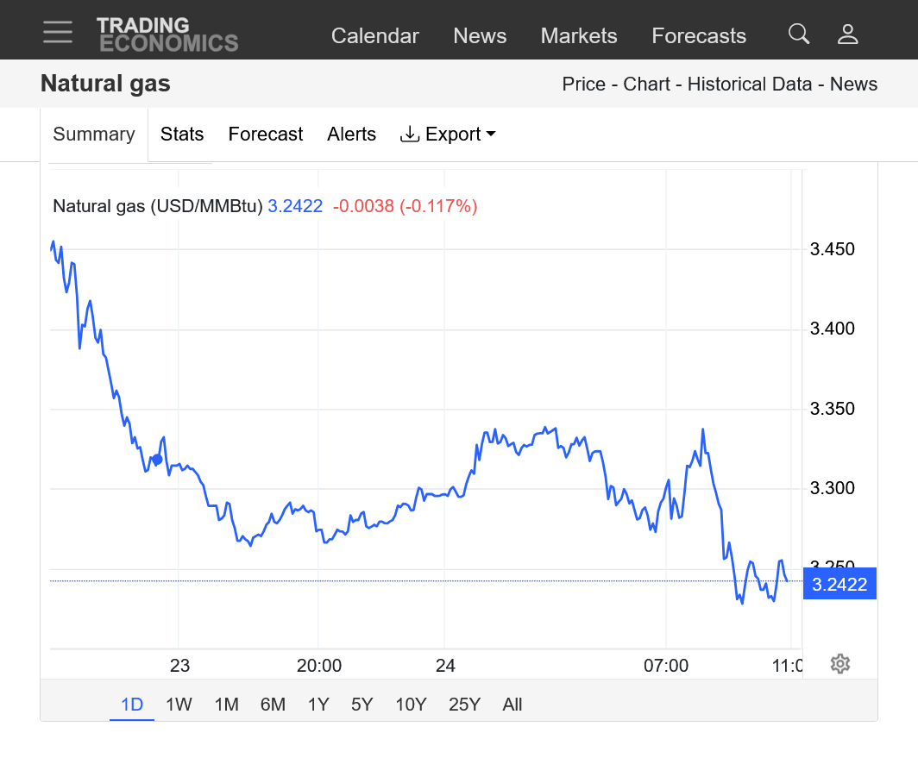Open the user account icon
This screenshot has width=918, height=777.
847,34
